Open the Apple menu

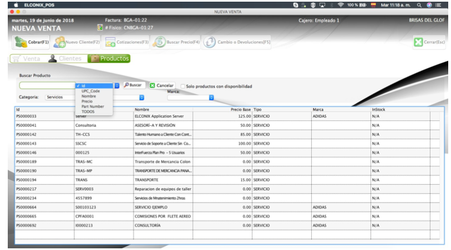(16, 5)
